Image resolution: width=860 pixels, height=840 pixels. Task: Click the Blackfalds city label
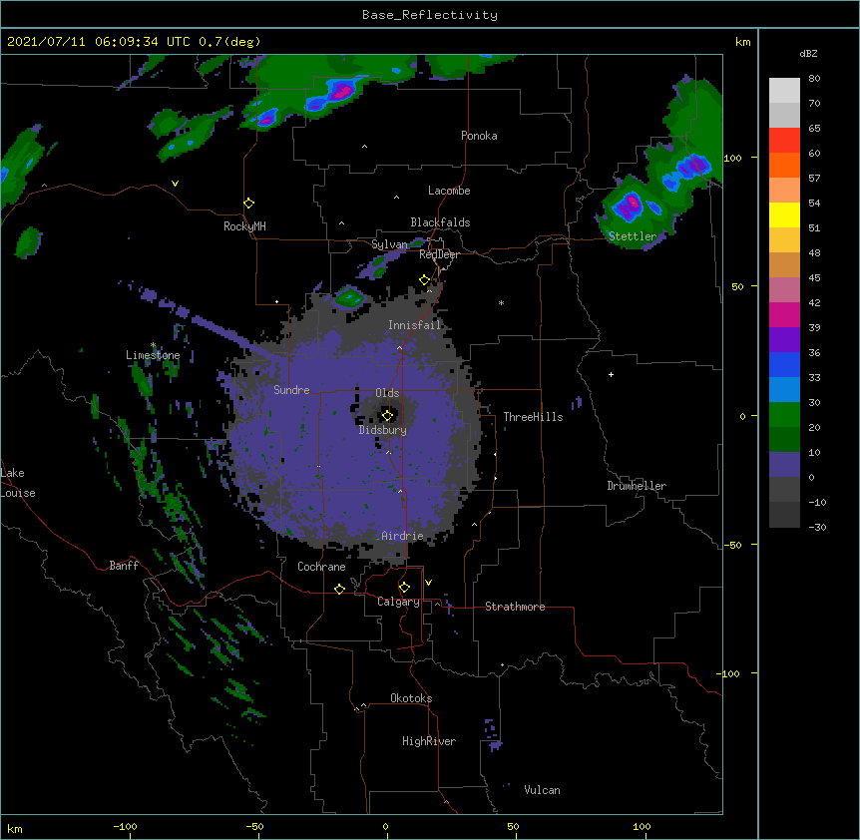click(x=440, y=222)
